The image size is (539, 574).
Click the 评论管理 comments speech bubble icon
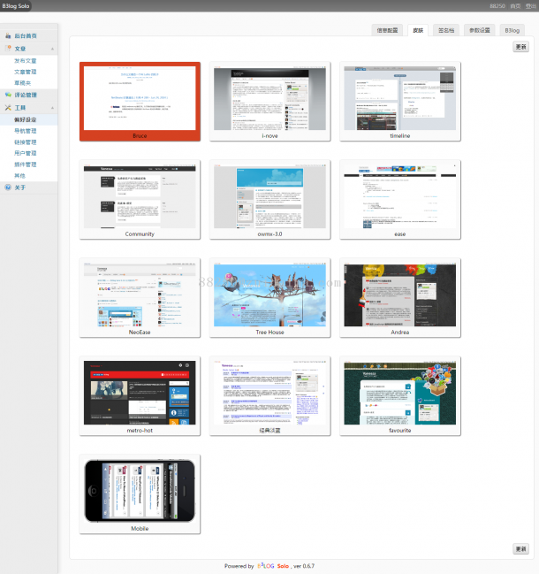click(x=8, y=95)
